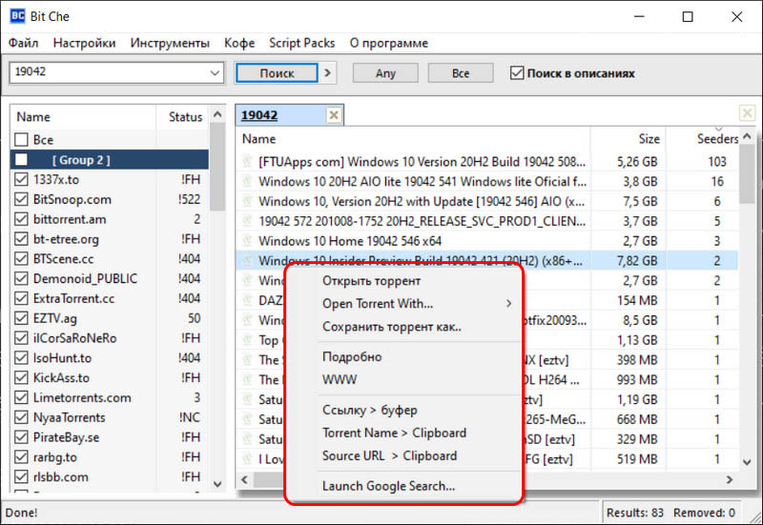
Task: Expand the arrow next to Поиск button
Action: pyautogui.click(x=327, y=73)
